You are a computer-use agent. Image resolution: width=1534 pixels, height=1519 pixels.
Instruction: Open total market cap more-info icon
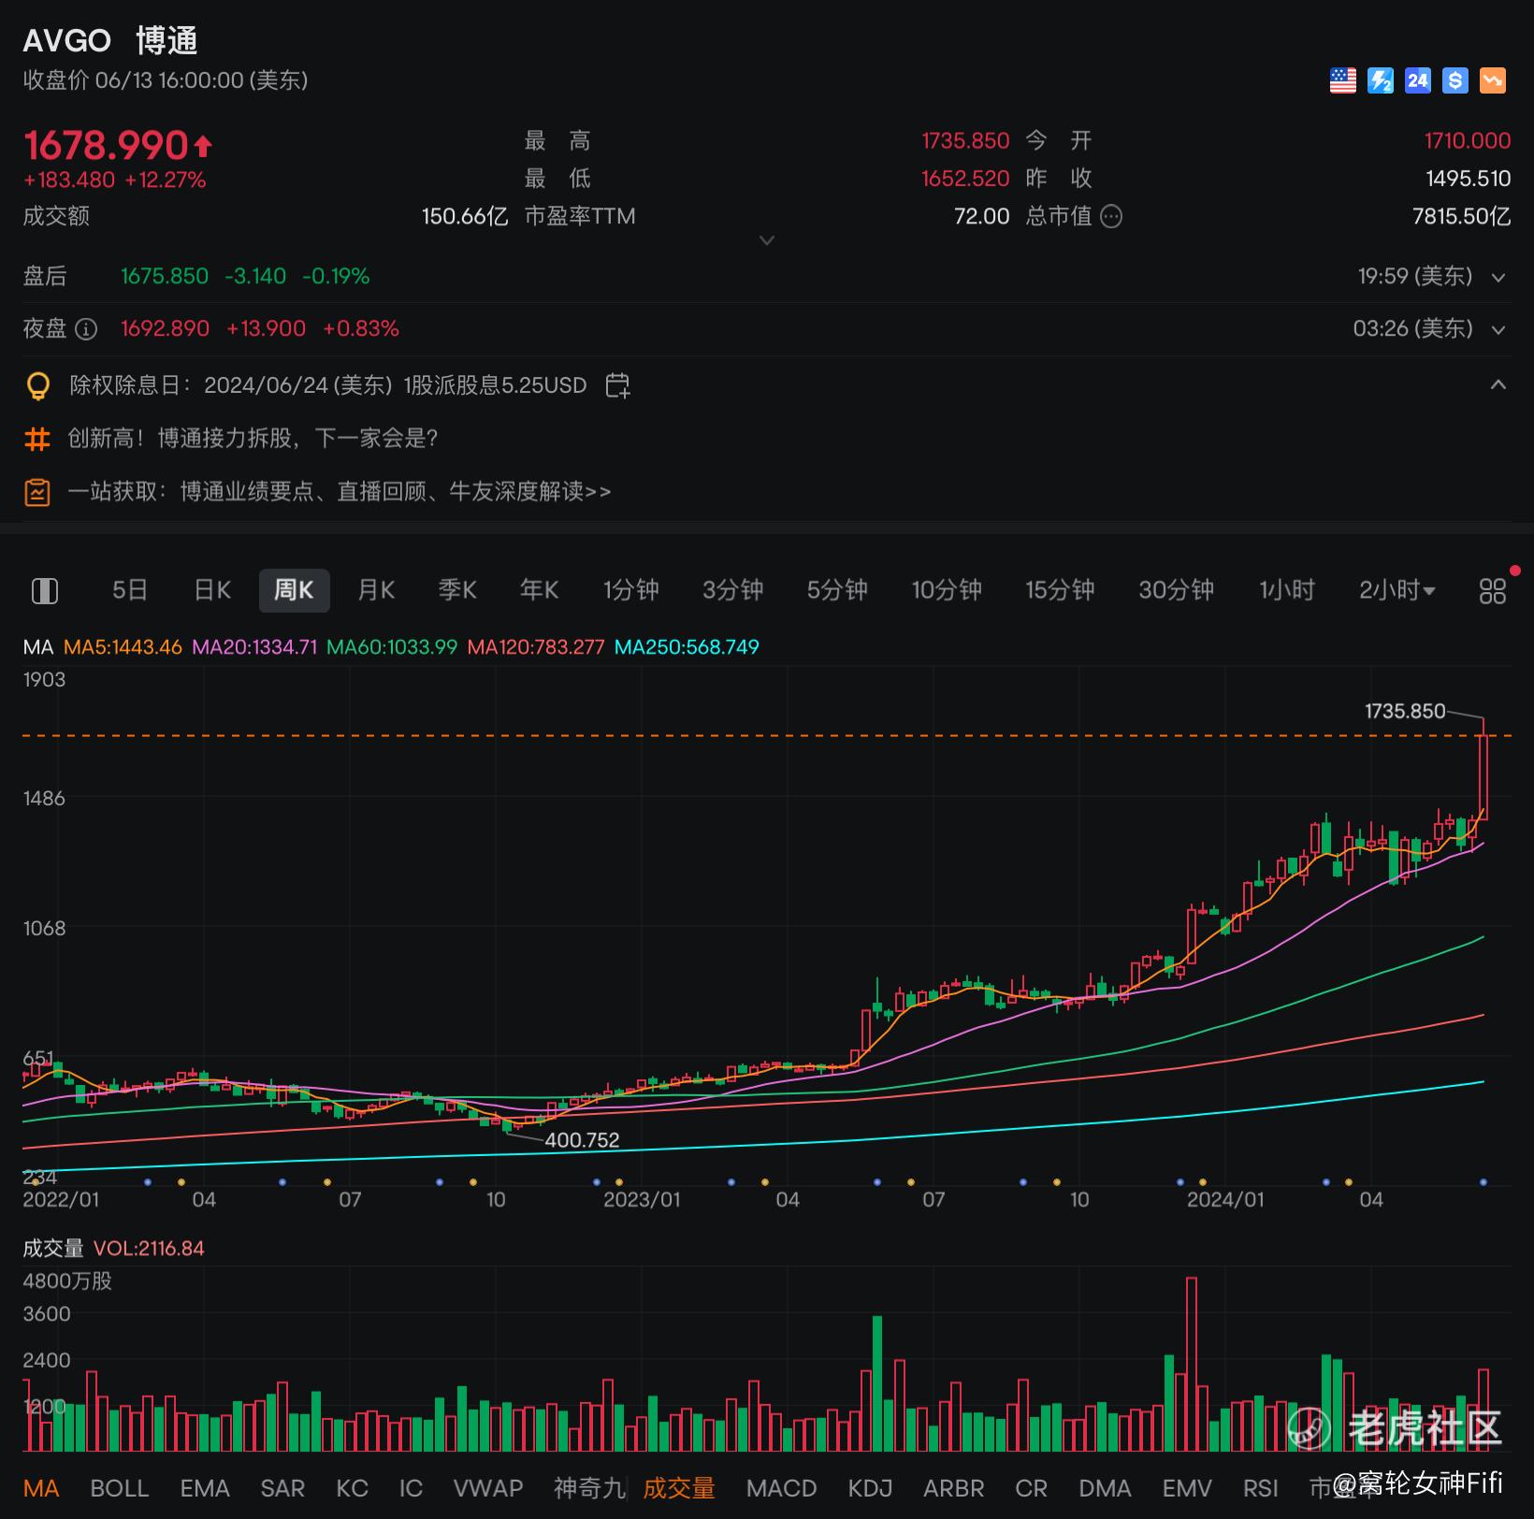(1110, 217)
